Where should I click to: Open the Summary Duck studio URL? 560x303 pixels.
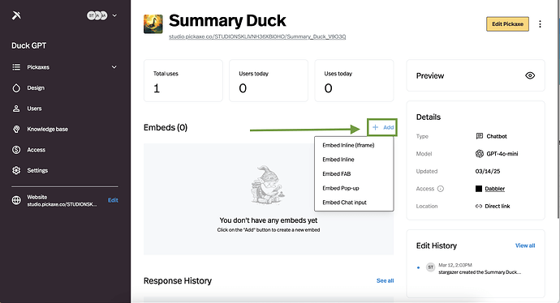[257, 36]
